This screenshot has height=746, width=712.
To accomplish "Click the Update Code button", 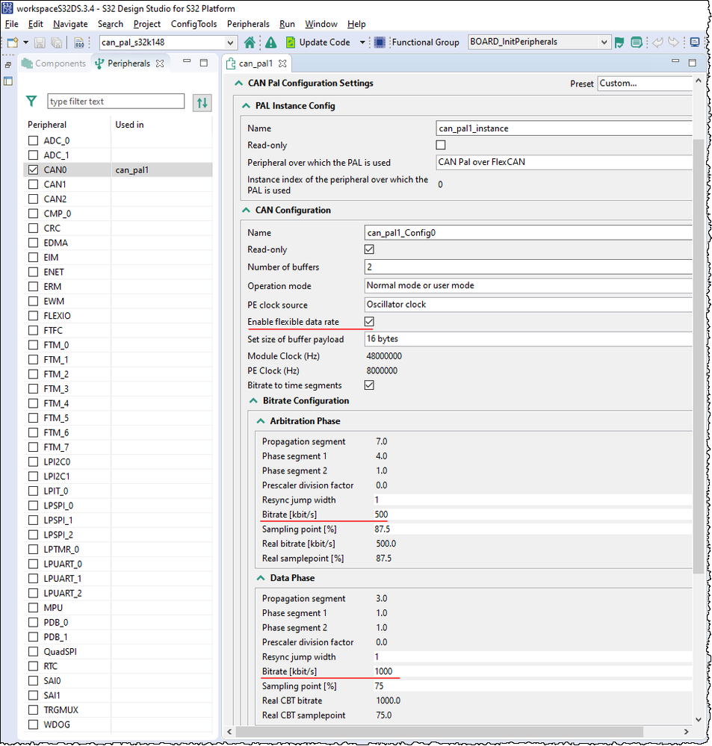I will (326, 42).
